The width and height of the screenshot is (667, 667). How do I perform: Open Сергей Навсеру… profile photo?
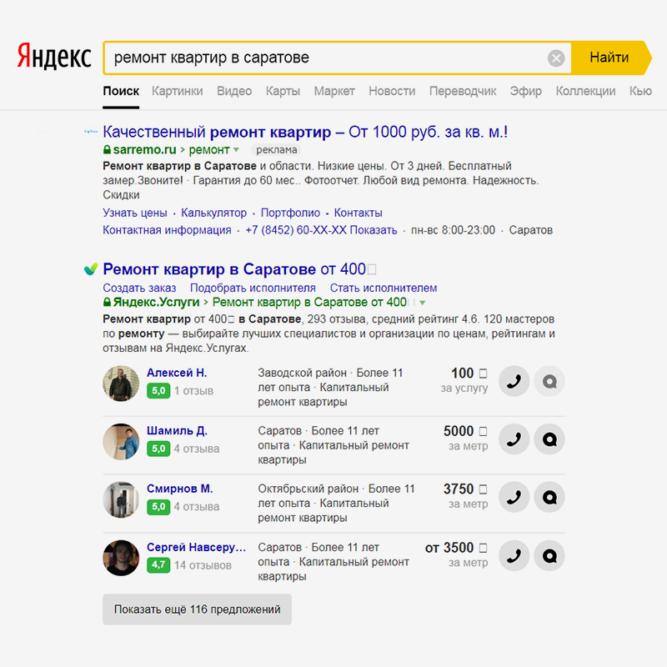121,558
